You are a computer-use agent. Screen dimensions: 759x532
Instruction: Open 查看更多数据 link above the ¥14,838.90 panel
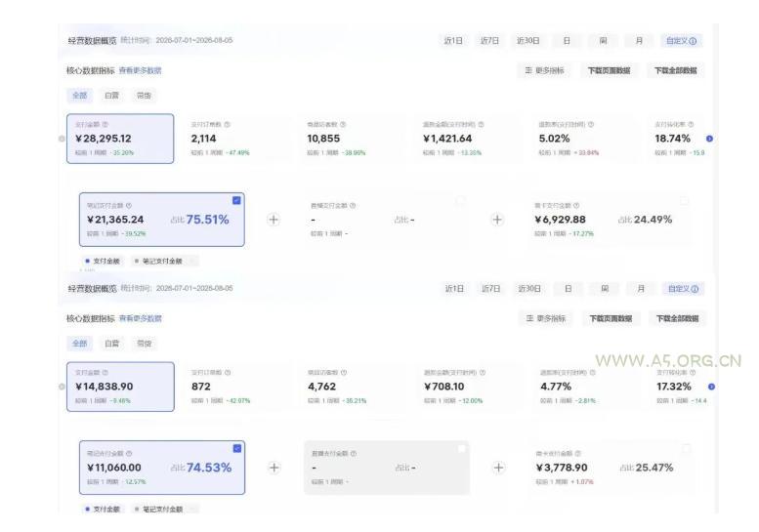pos(141,319)
